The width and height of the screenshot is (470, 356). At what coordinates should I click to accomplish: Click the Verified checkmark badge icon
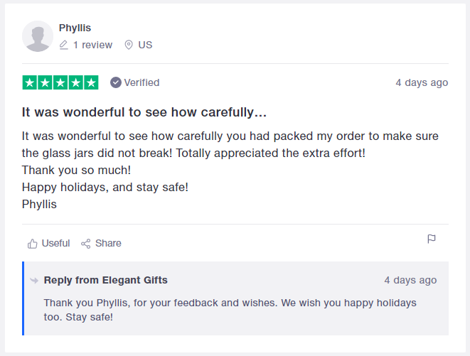[x=116, y=82]
